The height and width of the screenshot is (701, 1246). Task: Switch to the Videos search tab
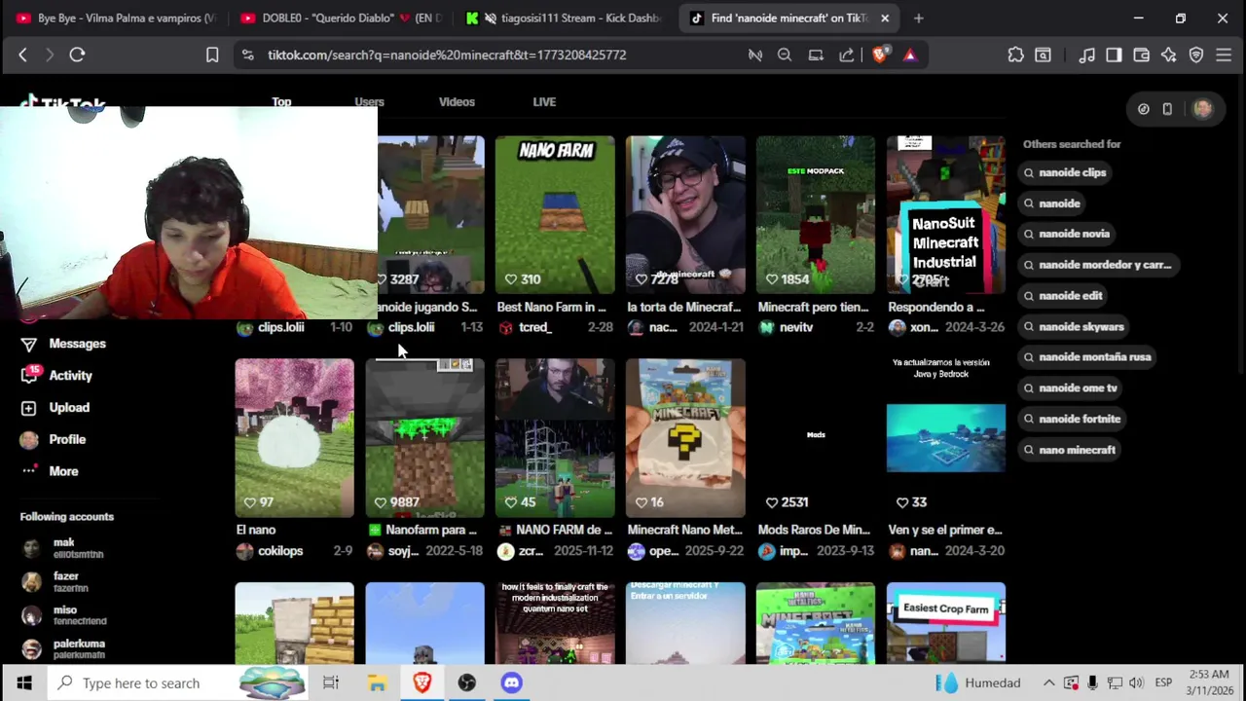click(457, 101)
